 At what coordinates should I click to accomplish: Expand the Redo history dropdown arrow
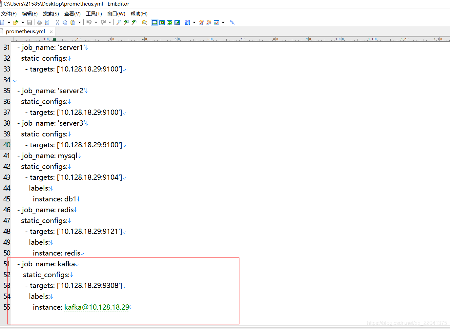point(110,22)
